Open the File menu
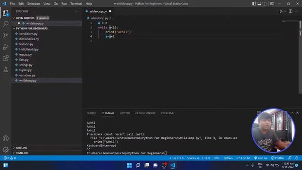The image size is (302, 170). coord(12,4)
